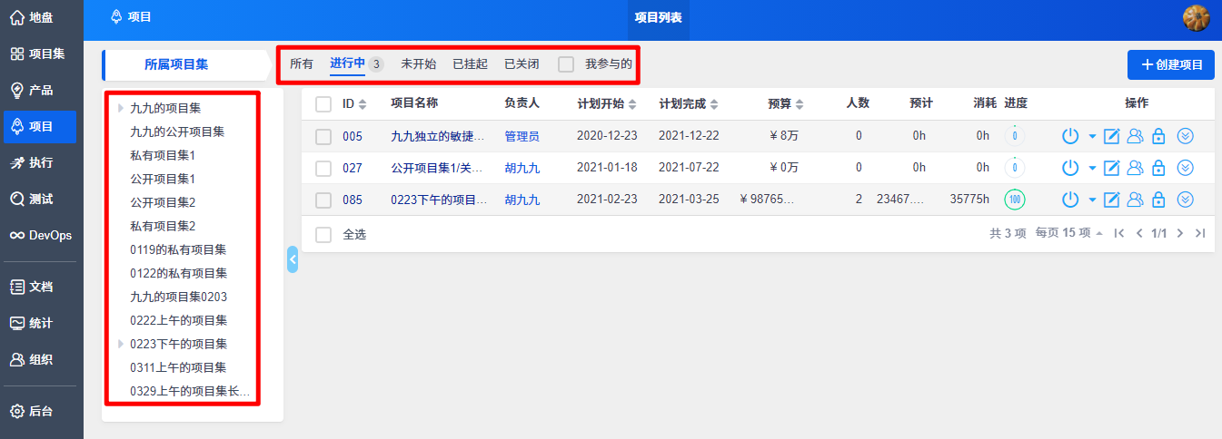Select the 已关闭 filter tab

(522, 64)
